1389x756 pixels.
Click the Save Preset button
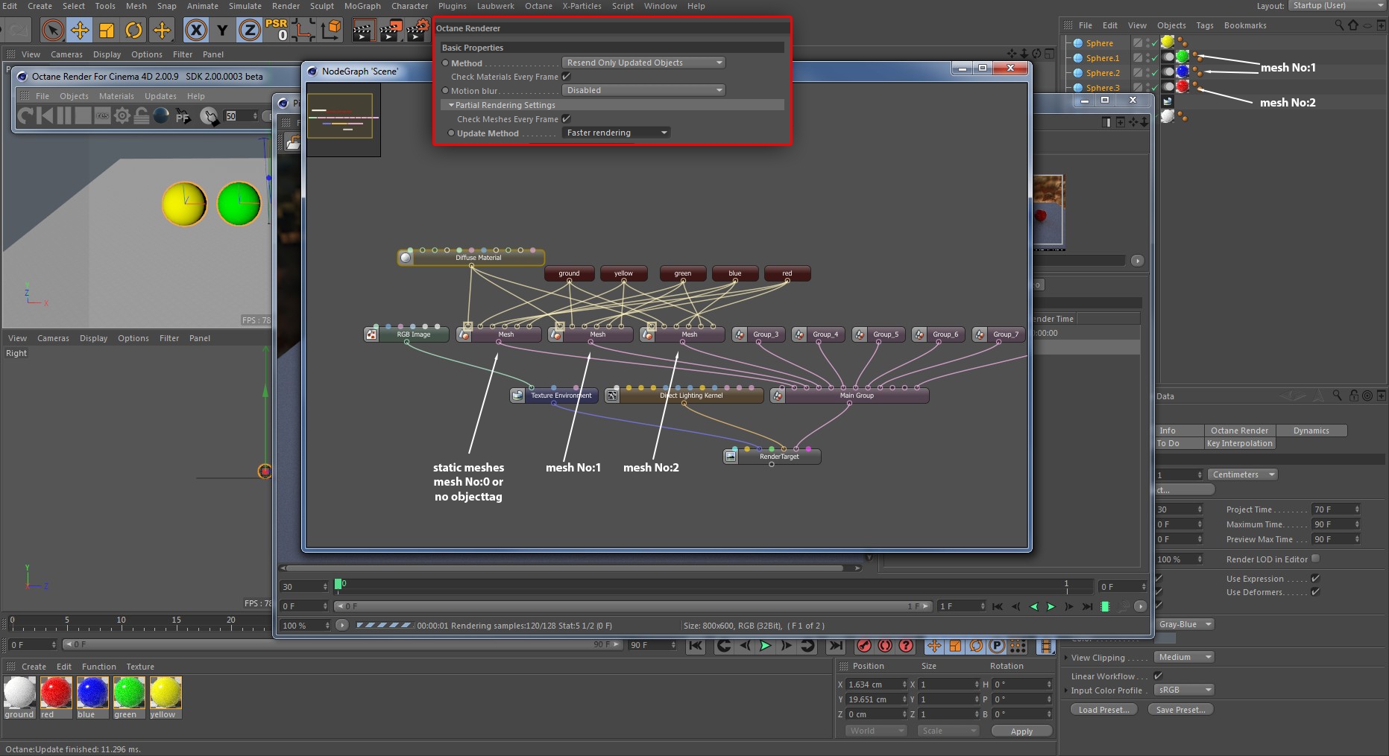(1180, 710)
